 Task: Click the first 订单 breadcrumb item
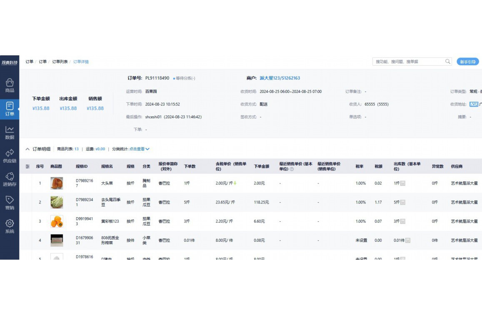[29, 62]
